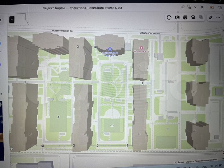Open the Справка link

tap(190, 162)
